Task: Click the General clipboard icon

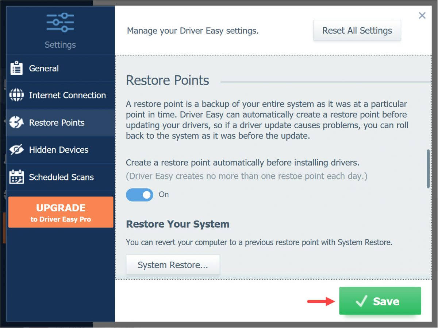Action: coord(16,68)
